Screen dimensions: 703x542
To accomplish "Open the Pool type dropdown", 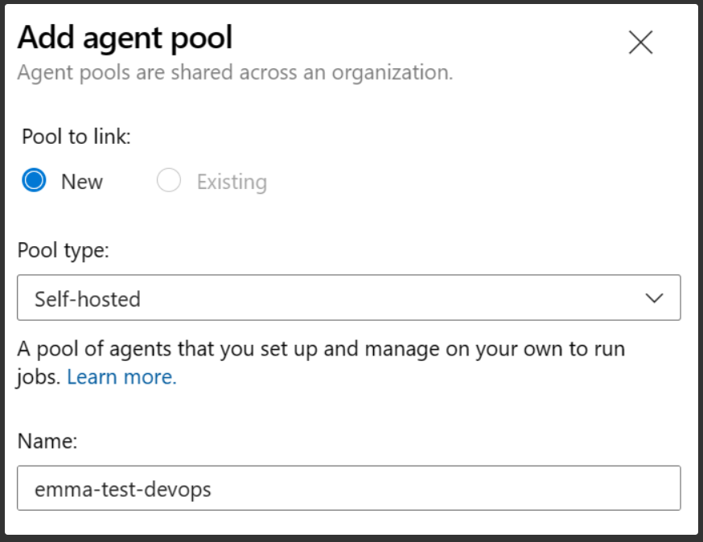I will tap(349, 298).
